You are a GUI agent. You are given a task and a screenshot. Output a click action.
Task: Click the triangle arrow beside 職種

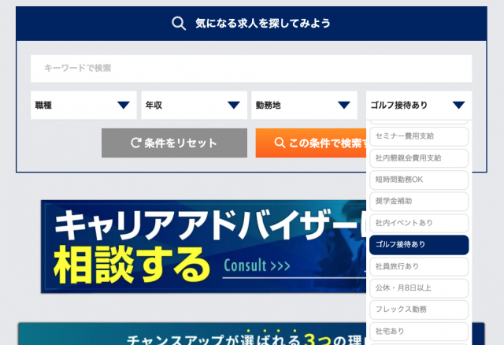[124, 106]
